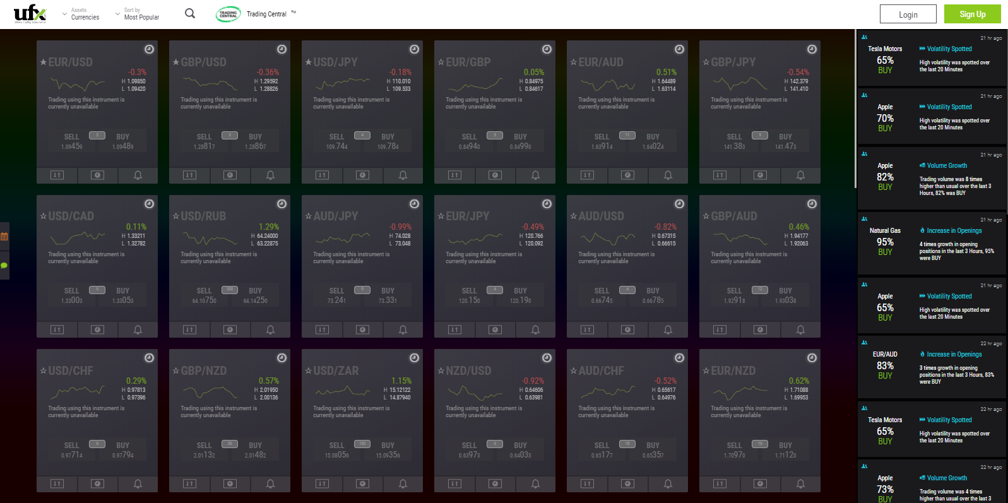This screenshot has height=503, width=1008.
Task: Toggle the favorite star on AUD/JPY
Action: point(308,216)
